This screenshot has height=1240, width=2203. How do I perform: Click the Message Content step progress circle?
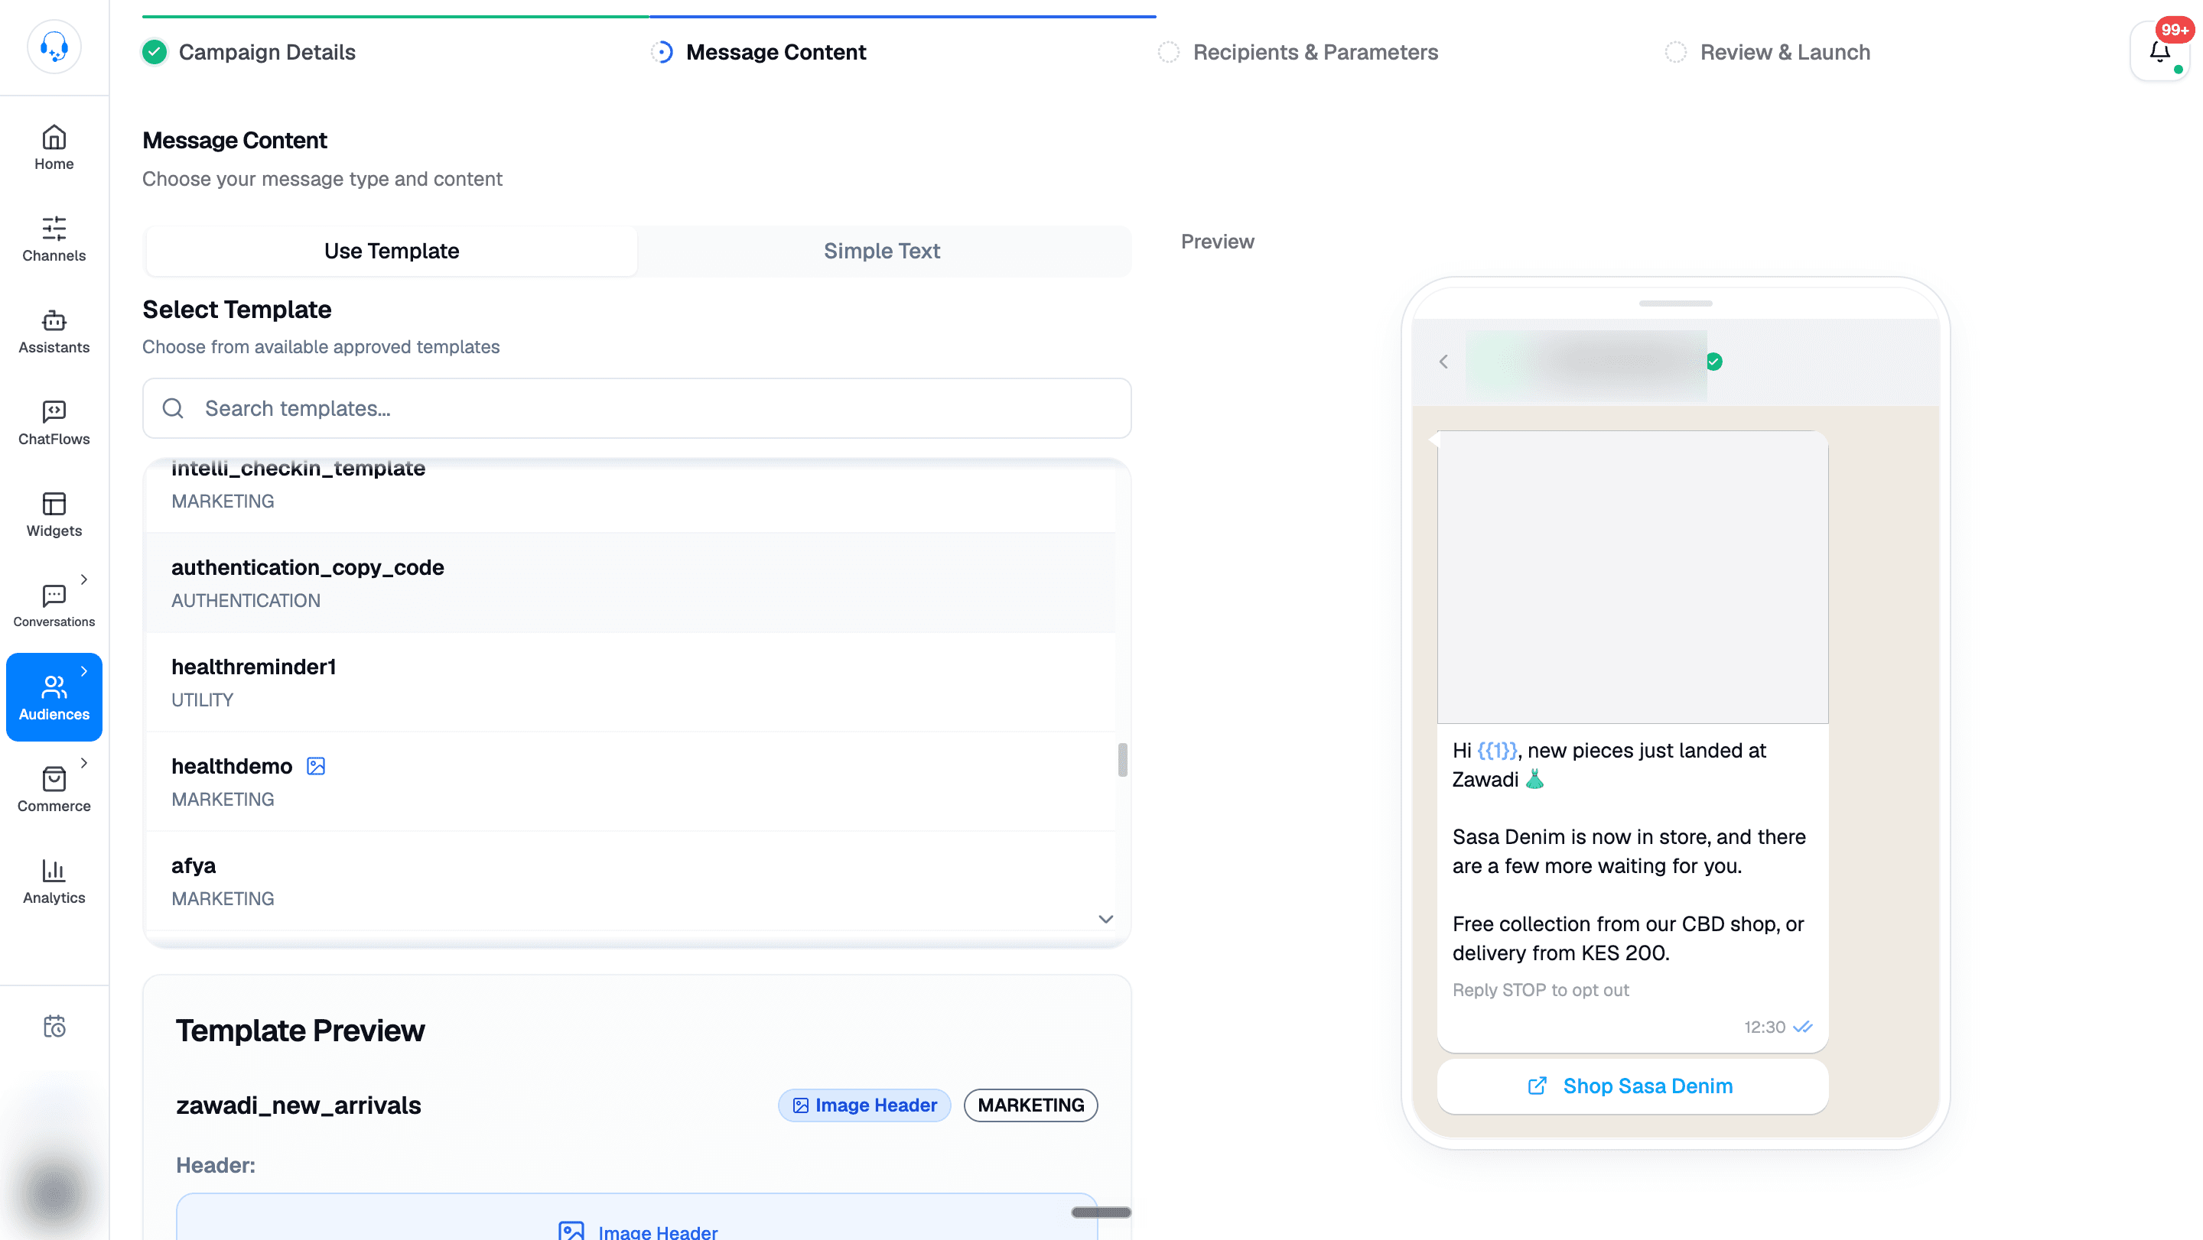[662, 52]
